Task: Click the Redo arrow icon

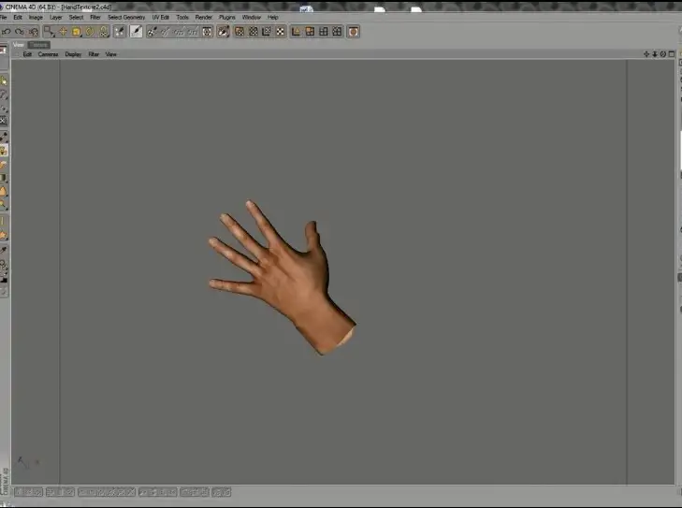Action: coord(19,32)
